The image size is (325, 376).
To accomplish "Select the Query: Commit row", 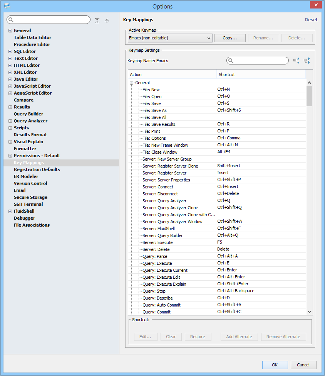I will coord(217,312).
